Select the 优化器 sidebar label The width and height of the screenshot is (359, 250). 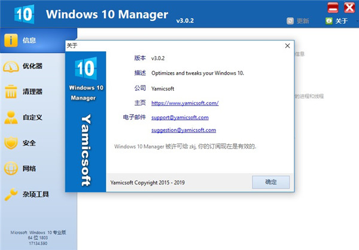tap(32, 66)
